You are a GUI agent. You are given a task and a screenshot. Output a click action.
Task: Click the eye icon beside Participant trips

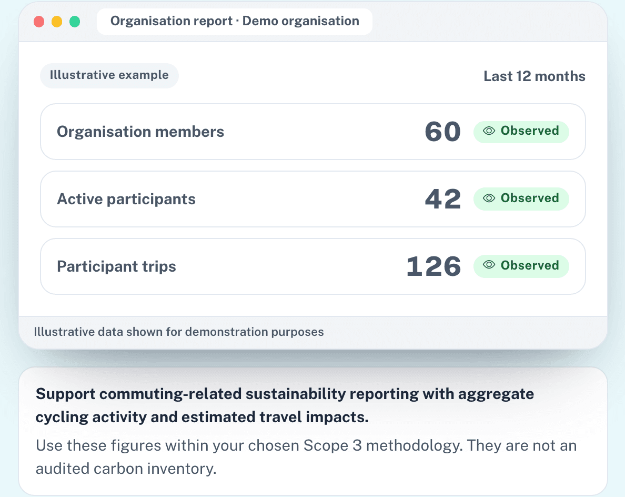point(489,265)
